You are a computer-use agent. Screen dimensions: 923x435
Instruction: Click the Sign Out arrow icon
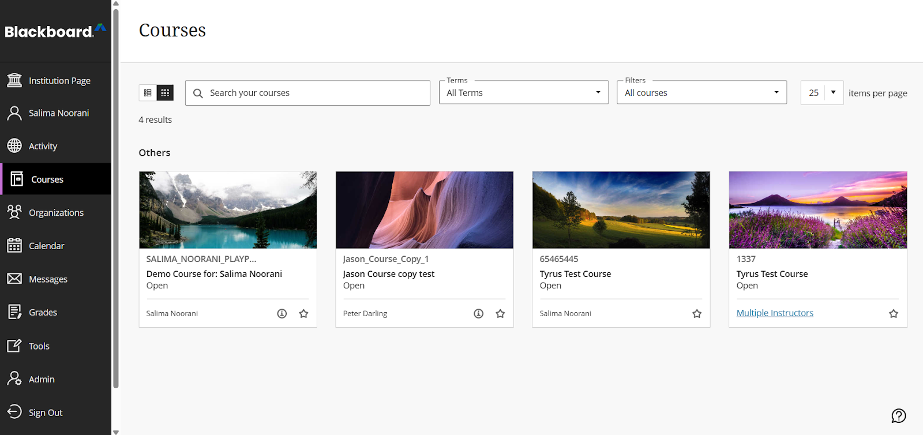[14, 412]
